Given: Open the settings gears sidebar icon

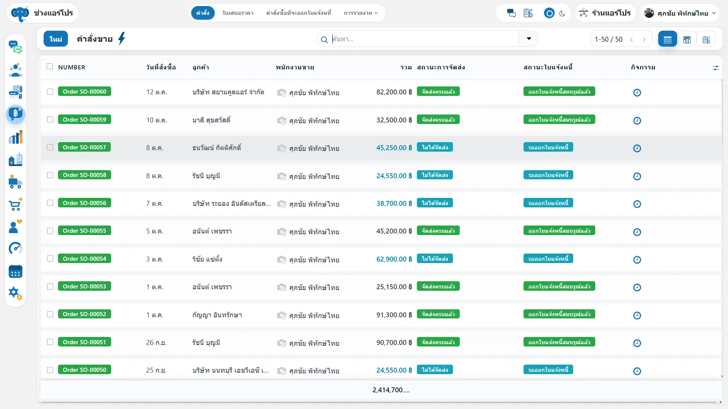Looking at the screenshot, I should [16, 293].
